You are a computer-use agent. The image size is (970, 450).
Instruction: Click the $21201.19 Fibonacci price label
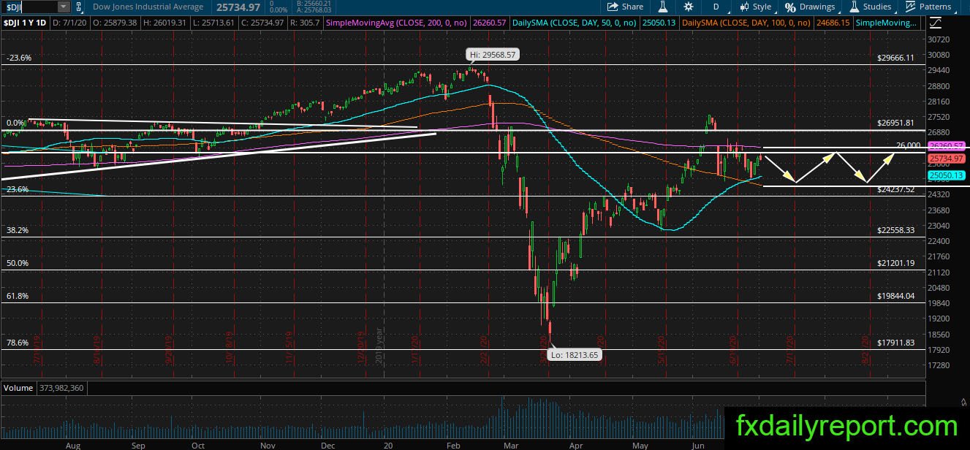pyautogui.click(x=895, y=263)
